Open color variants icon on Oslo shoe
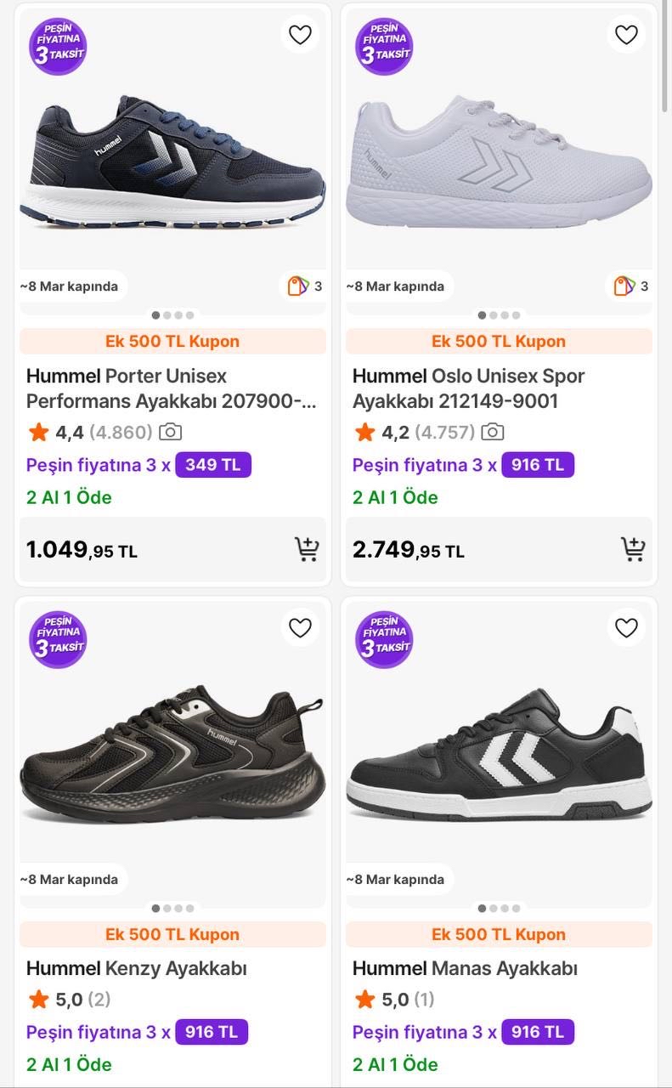The width and height of the screenshot is (672, 1088). click(624, 286)
